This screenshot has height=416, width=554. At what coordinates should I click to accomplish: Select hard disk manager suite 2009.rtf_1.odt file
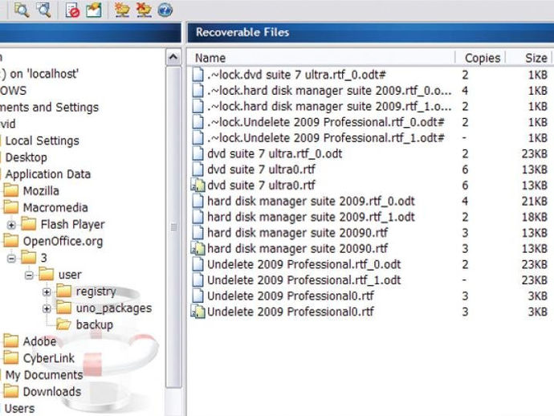click(311, 217)
